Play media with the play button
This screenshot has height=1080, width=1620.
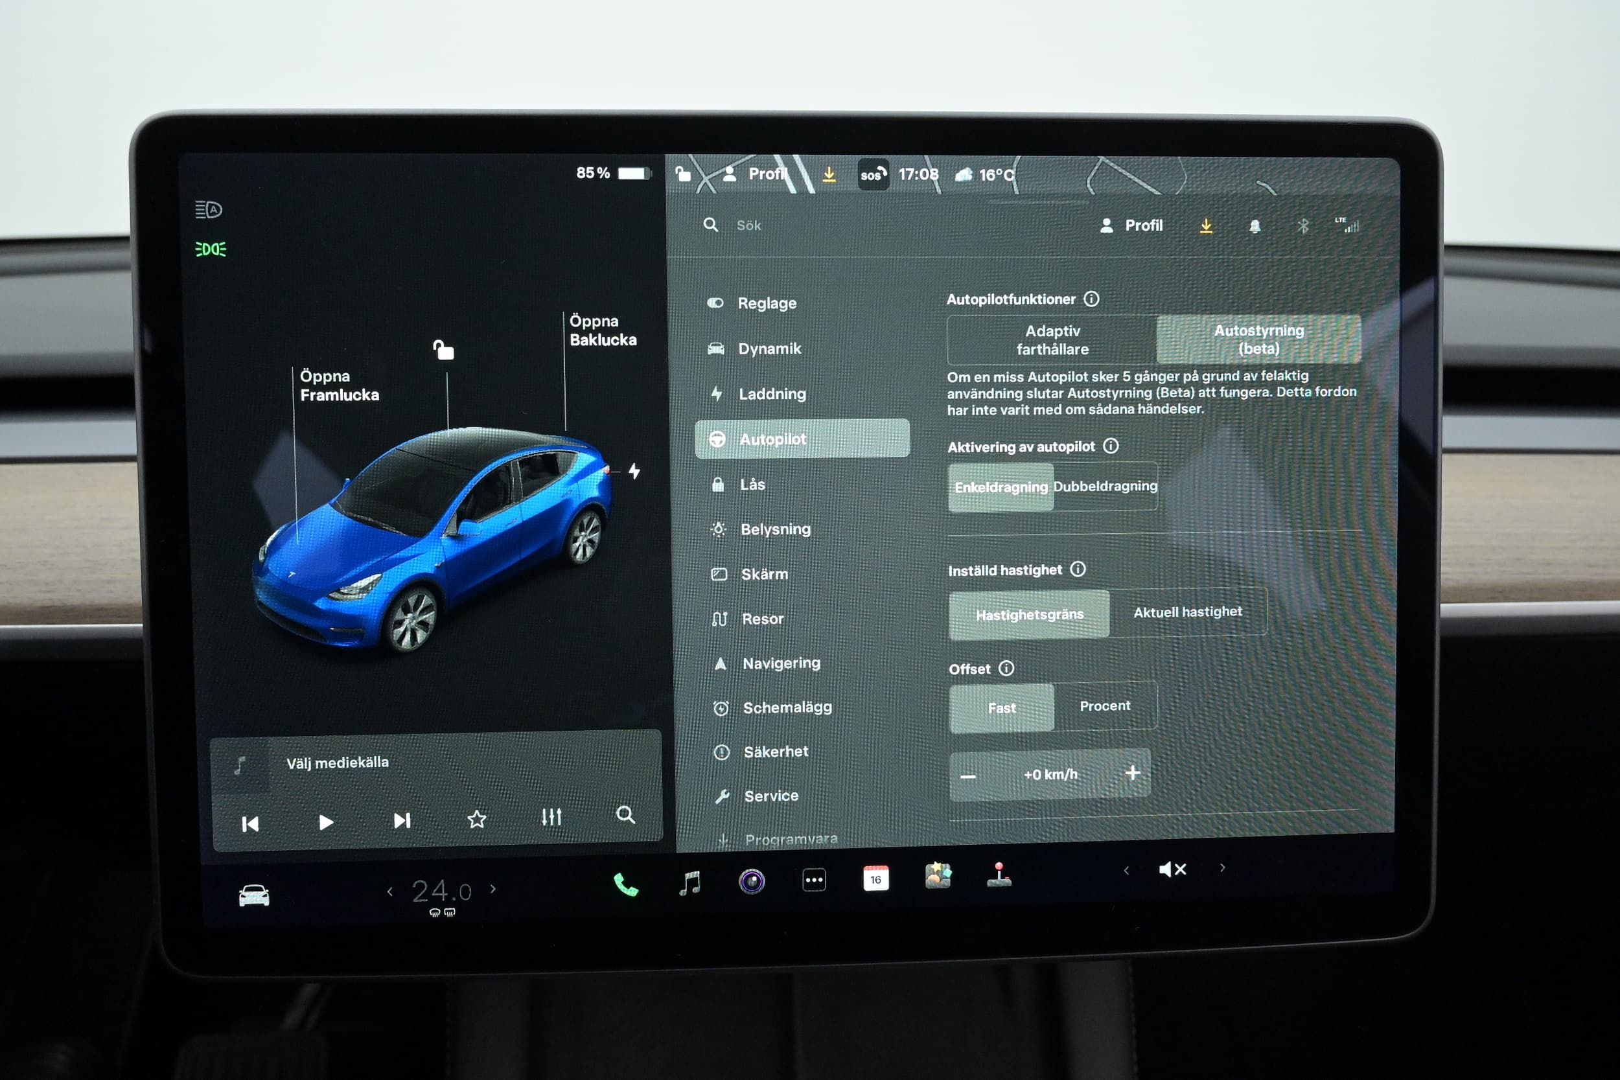(x=326, y=822)
